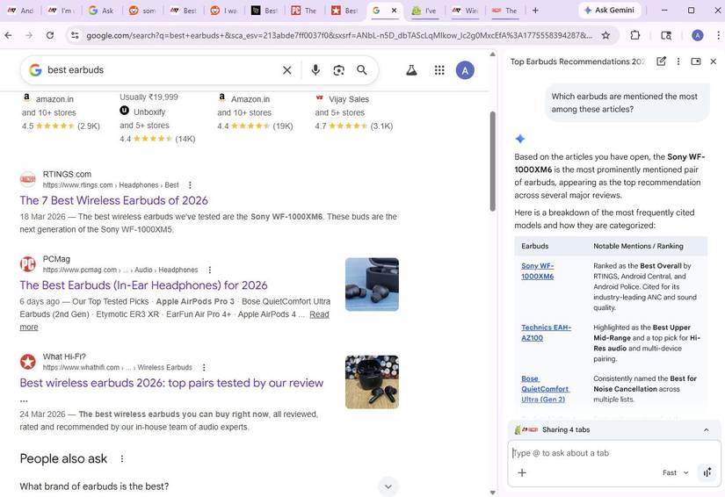This screenshot has width=725, height=497.
Task: Close the active Google search tab
Action: coord(394,11)
